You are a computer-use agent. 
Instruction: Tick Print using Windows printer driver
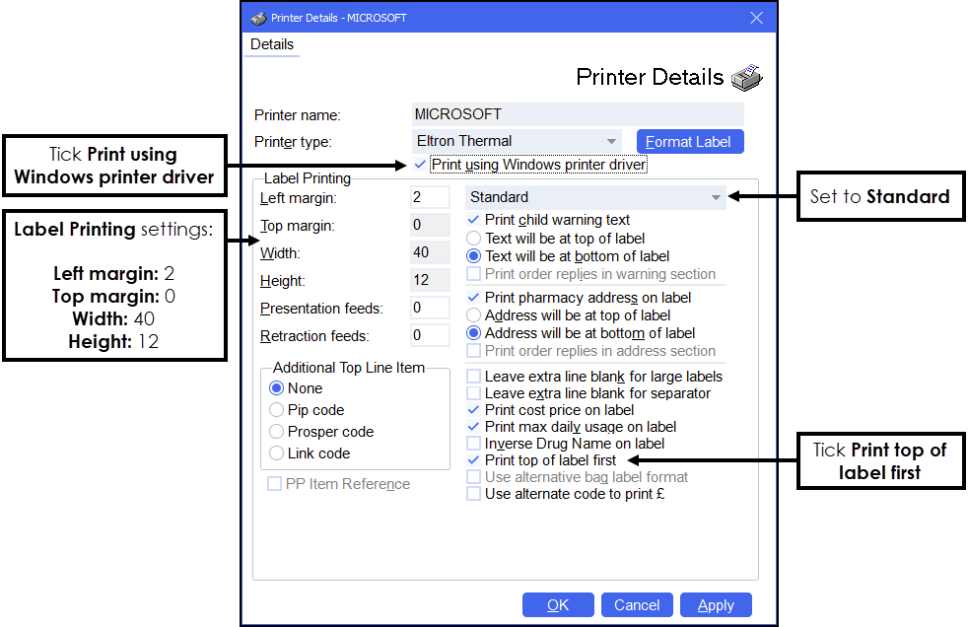pyautogui.click(x=422, y=165)
